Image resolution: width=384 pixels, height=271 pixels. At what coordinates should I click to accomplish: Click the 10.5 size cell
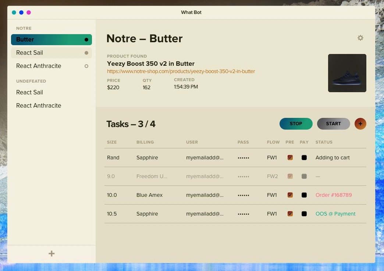pyautogui.click(x=112, y=214)
